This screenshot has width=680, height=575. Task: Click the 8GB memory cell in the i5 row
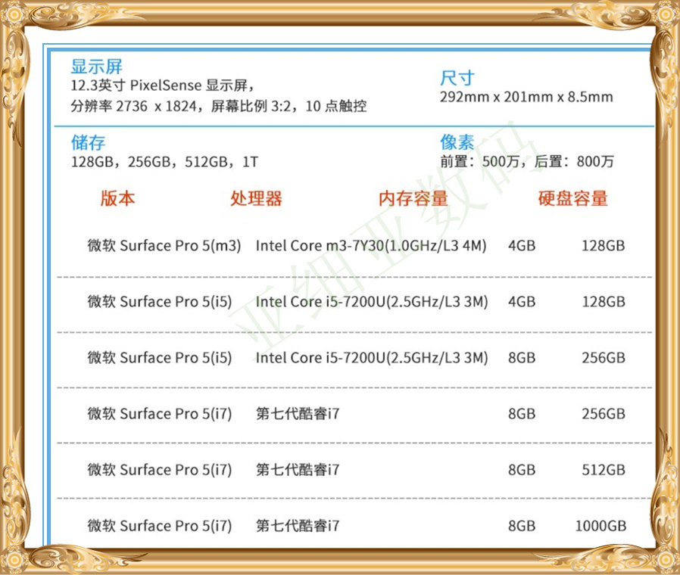point(522,357)
